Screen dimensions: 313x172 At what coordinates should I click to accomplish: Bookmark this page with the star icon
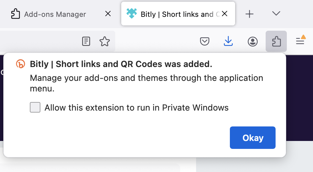coord(105,41)
